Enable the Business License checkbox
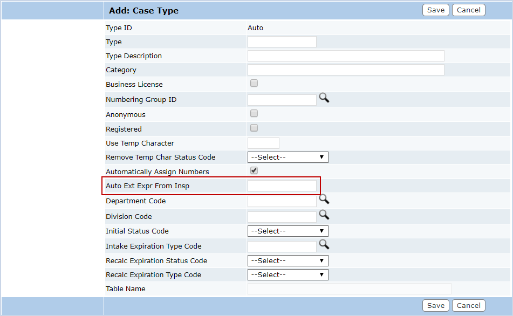The width and height of the screenshot is (513, 316). 254,84
